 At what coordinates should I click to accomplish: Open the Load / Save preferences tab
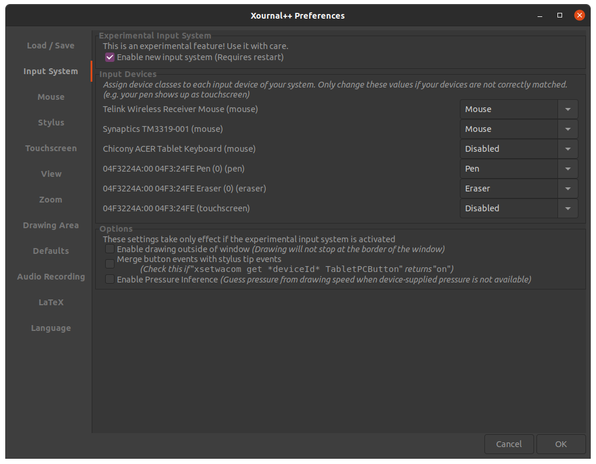pyautogui.click(x=51, y=46)
